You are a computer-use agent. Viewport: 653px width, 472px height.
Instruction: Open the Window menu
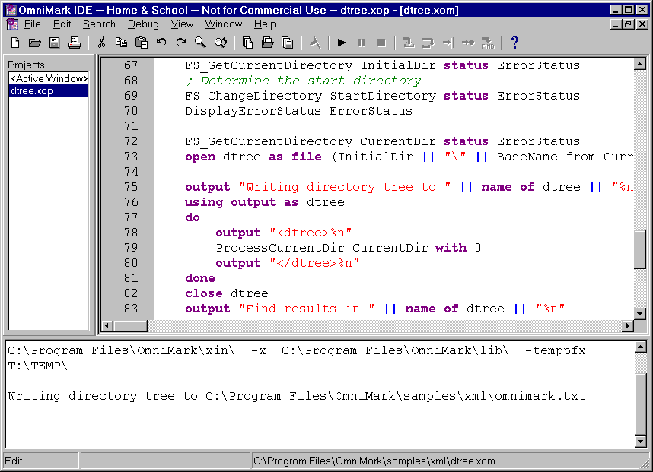[224, 24]
